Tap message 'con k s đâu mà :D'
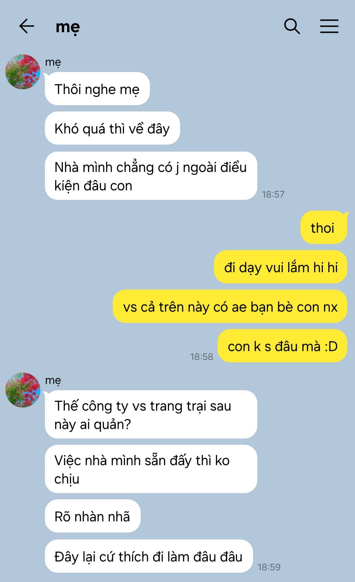Screen dimensions: 355x582 [282, 346]
